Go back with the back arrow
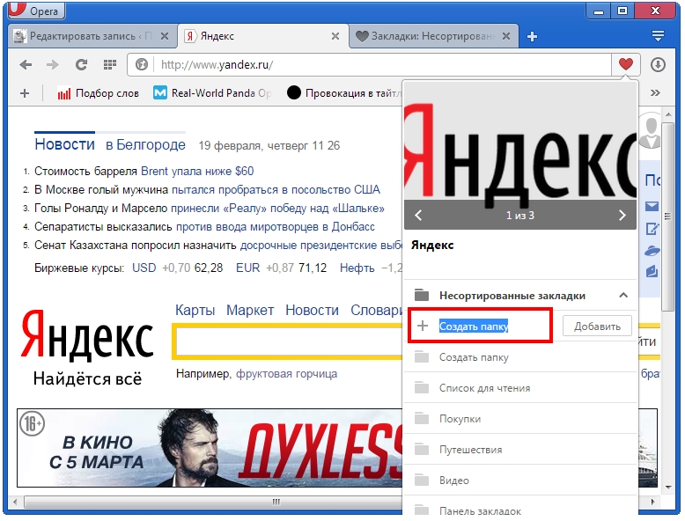The image size is (685, 521). point(26,65)
